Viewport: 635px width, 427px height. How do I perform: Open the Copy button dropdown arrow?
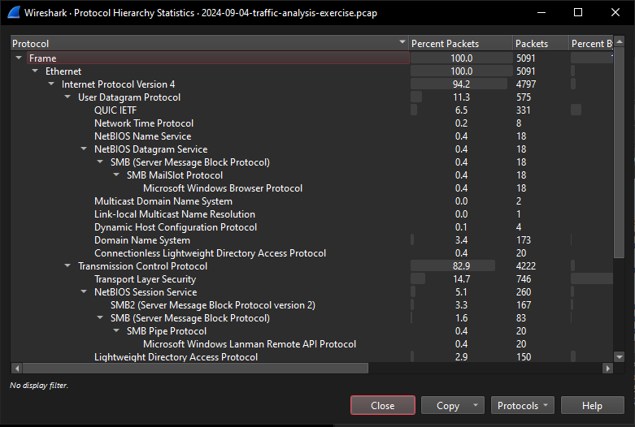coord(476,405)
